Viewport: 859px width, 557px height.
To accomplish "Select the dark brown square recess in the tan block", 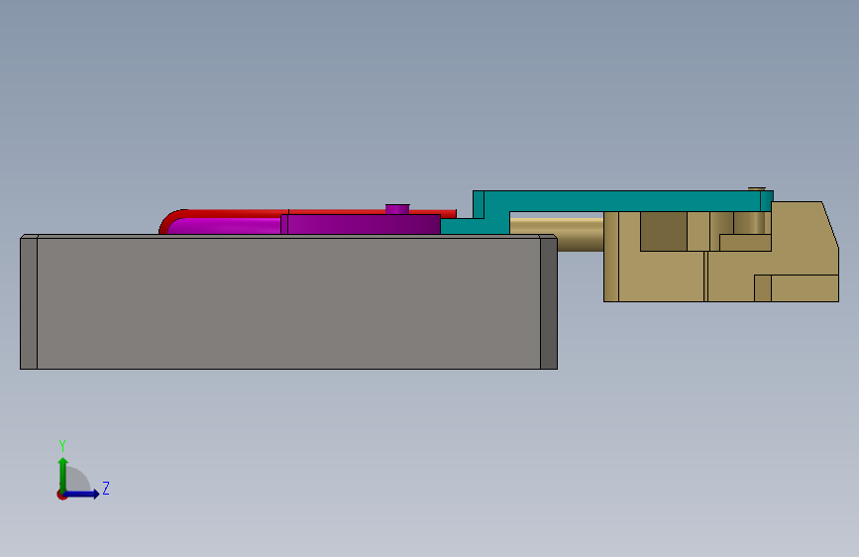I will [664, 231].
